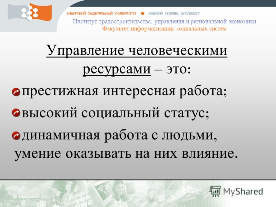The image size is (276, 207).
Task: Click the text 'динамичная работа с людьми,'
Action: tap(119, 135)
